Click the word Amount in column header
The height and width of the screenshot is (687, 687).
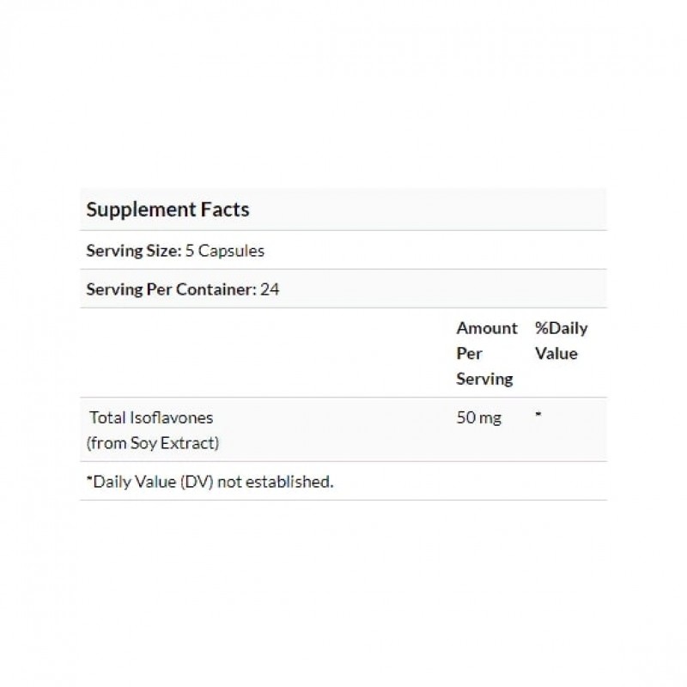click(487, 328)
